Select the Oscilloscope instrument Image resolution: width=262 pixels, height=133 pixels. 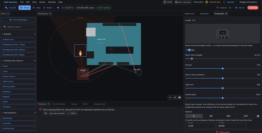(18, 128)
